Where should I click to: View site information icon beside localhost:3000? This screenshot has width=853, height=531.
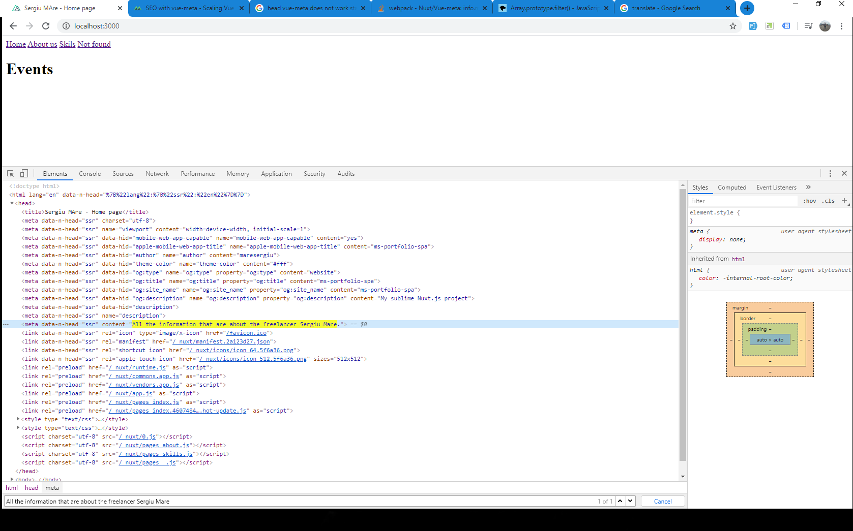tap(66, 26)
